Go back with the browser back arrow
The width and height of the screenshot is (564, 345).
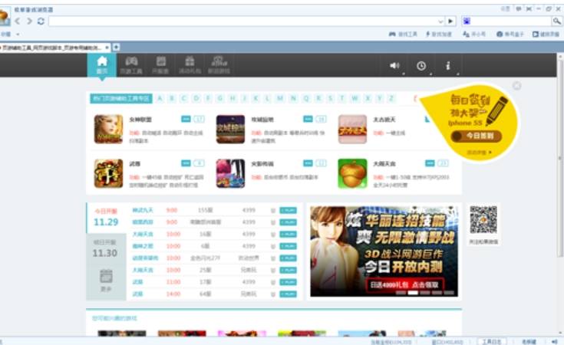click(17, 21)
